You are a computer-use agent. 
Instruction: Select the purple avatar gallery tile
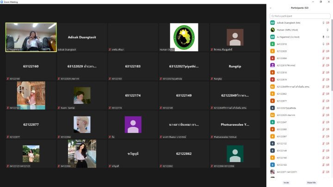[133, 125]
